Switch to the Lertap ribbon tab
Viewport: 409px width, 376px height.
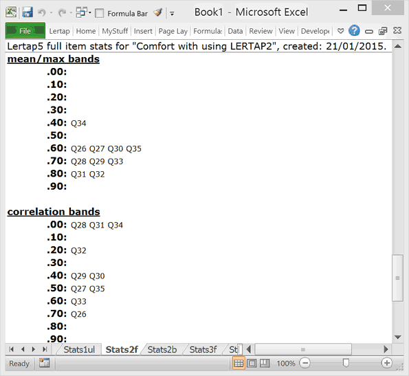click(60, 31)
